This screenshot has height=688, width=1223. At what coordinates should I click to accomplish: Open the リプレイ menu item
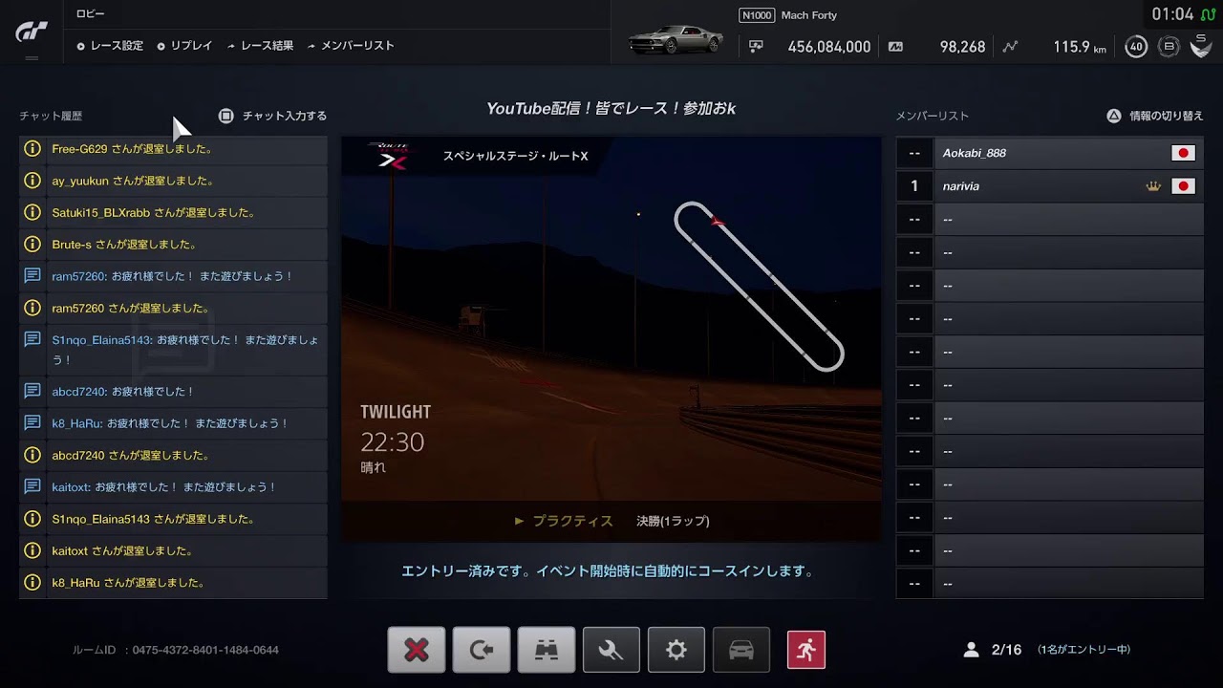click(184, 46)
